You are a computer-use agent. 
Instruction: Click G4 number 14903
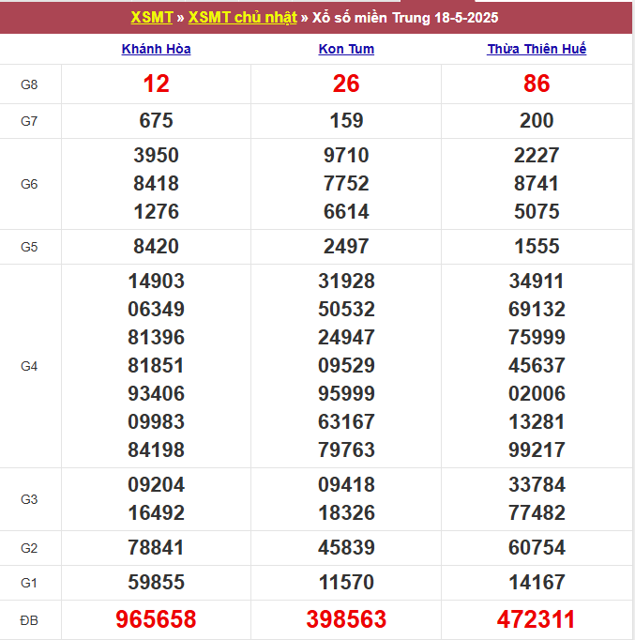[157, 282]
